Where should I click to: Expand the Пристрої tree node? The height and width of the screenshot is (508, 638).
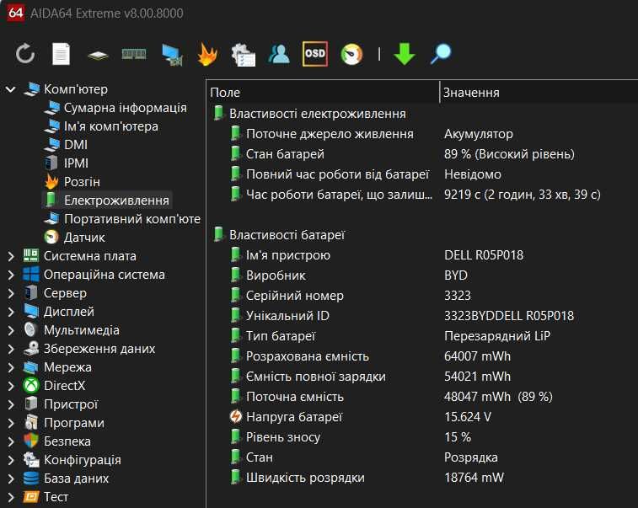coord(11,404)
